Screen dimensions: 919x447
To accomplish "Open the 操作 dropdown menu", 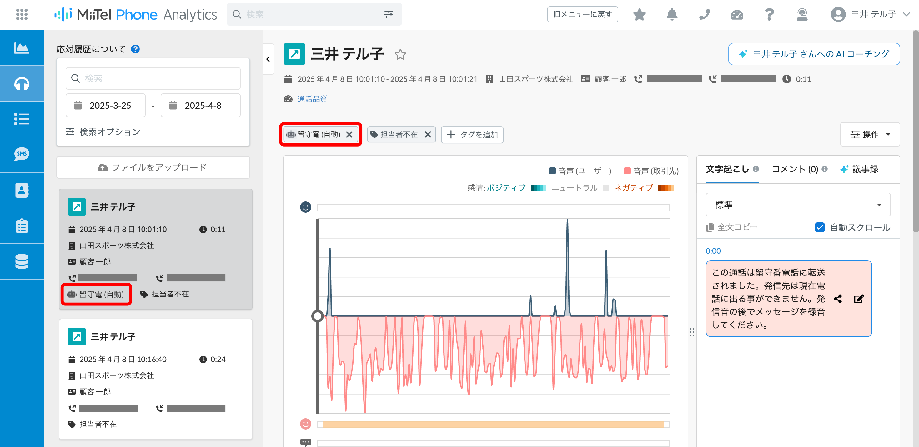I will [870, 134].
